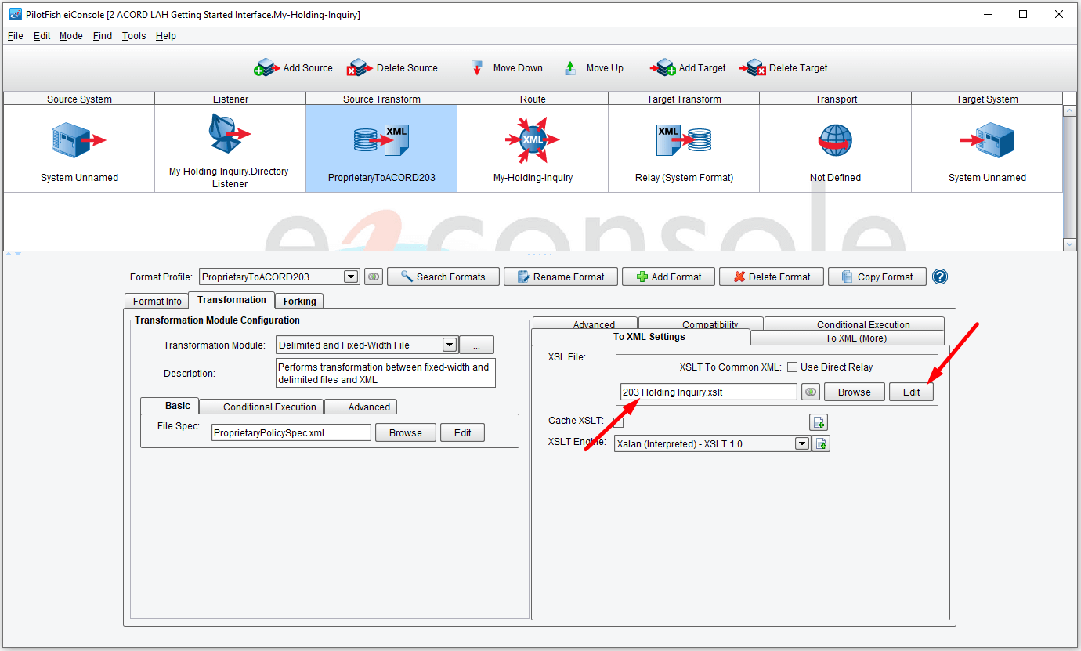Open the XSLT Engine dropdown

point(801,444)
